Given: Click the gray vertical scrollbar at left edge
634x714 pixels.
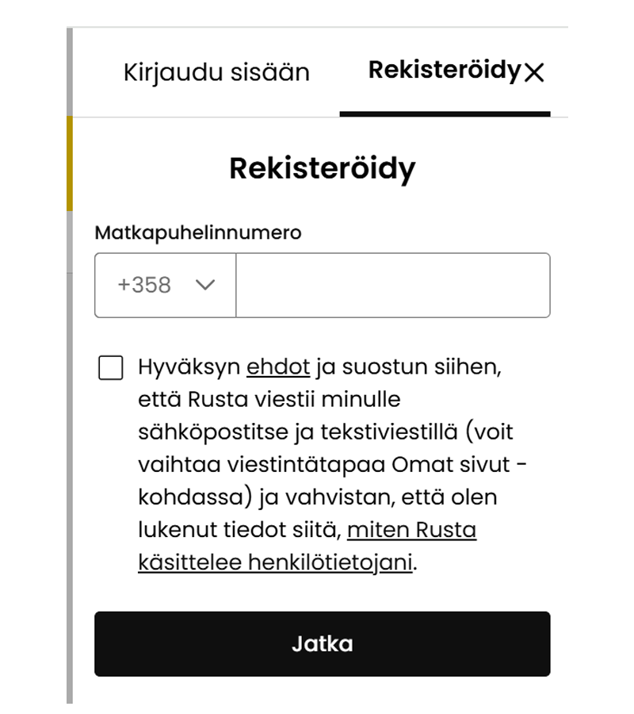Looking at the screenshot, I should (x=70, y=476).
